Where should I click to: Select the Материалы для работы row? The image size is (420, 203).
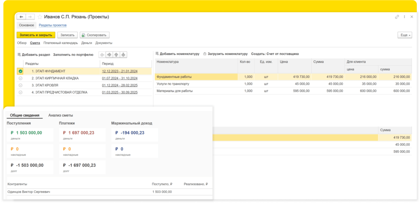click(x=283, y=91)
